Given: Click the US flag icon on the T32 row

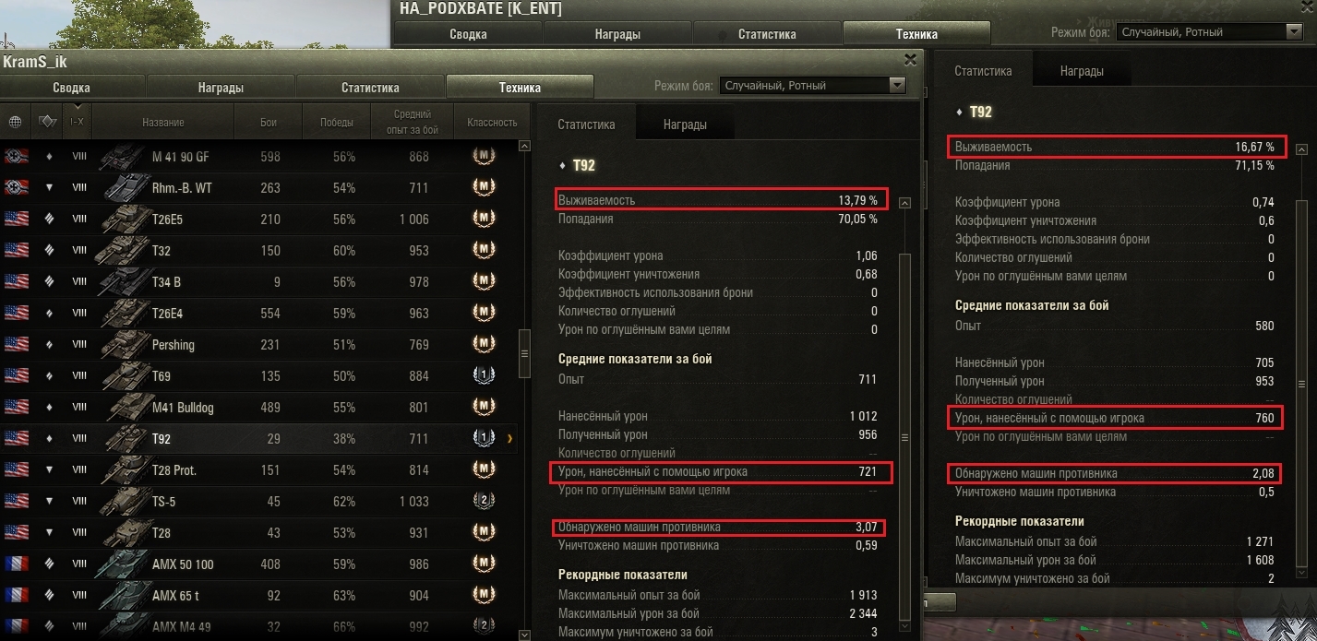Looking at the screenshot, I should pos(16,251).
